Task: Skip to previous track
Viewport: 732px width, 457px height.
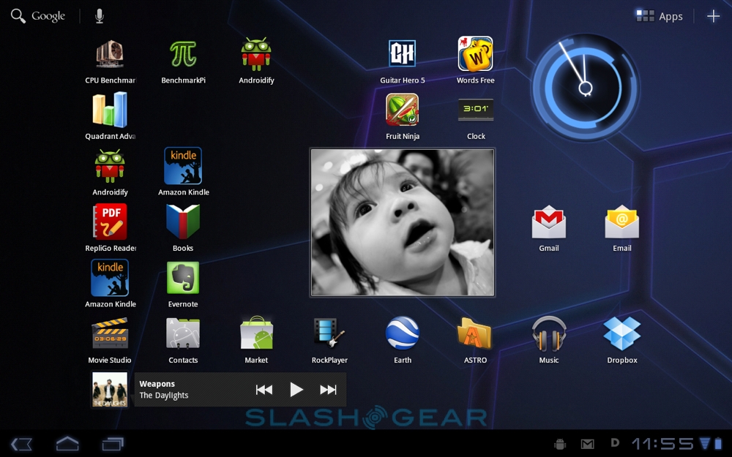Action: [264, 390]
